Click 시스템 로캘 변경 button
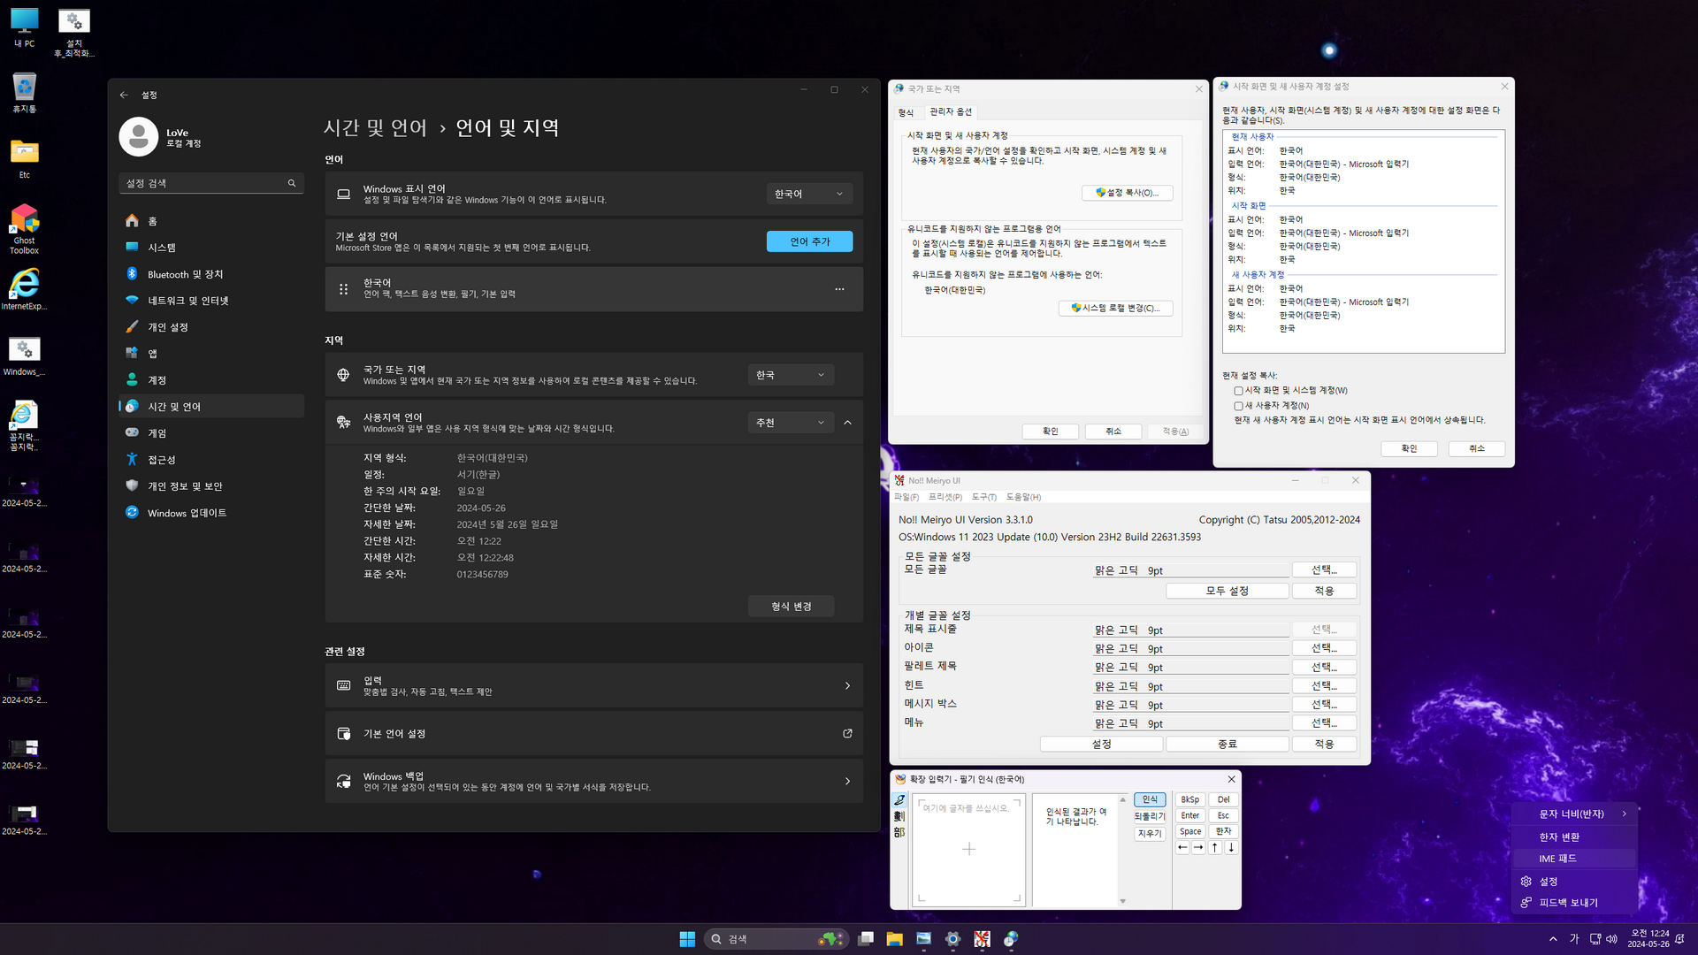Image resolution: width=1698 pixels, height=955 pixels. coord(1115,309)
